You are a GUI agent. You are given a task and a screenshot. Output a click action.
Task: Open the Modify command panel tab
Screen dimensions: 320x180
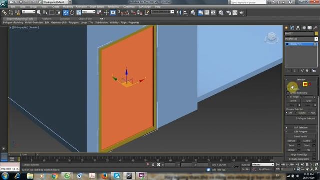pos(292,28)
